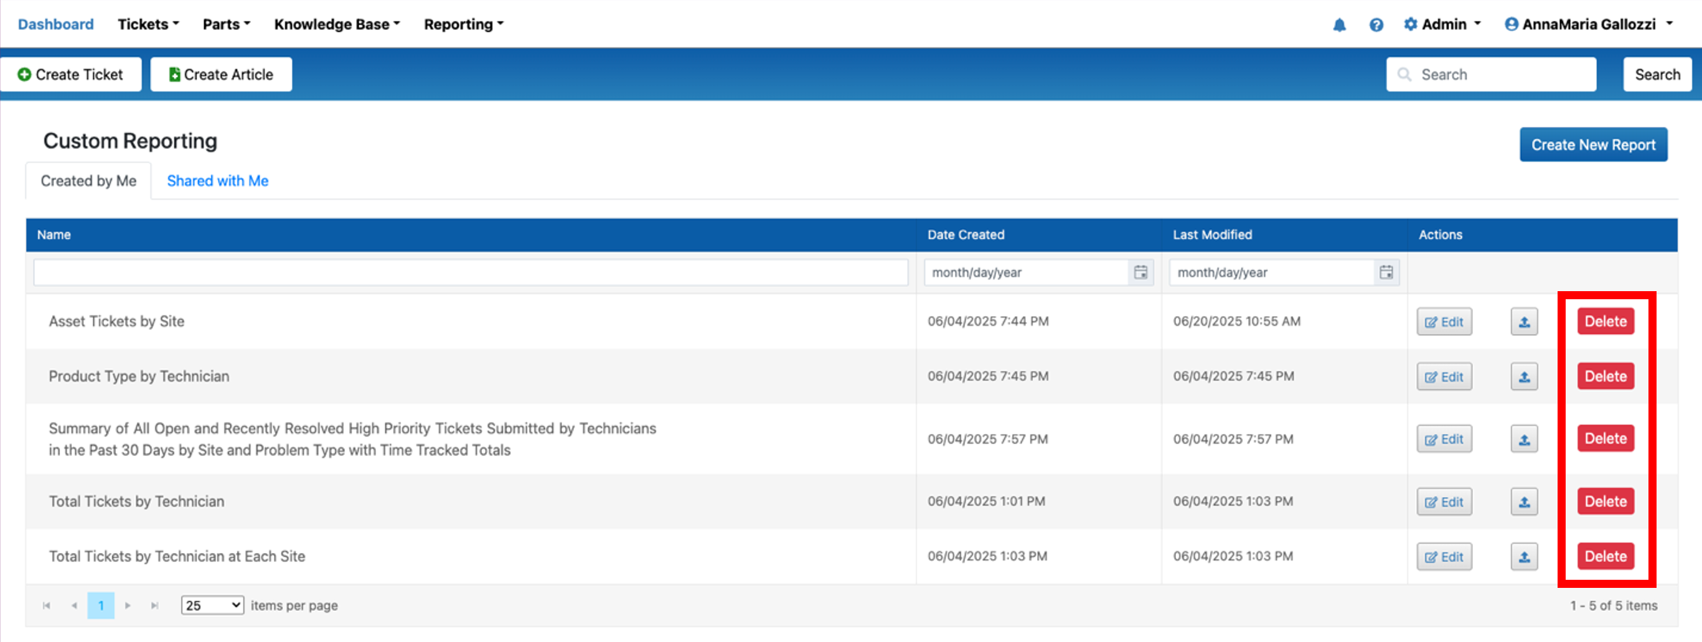Expand the Admin dropdown
The height and width of the screenshot is (642, 1702).
click(x=1442, y=24)
